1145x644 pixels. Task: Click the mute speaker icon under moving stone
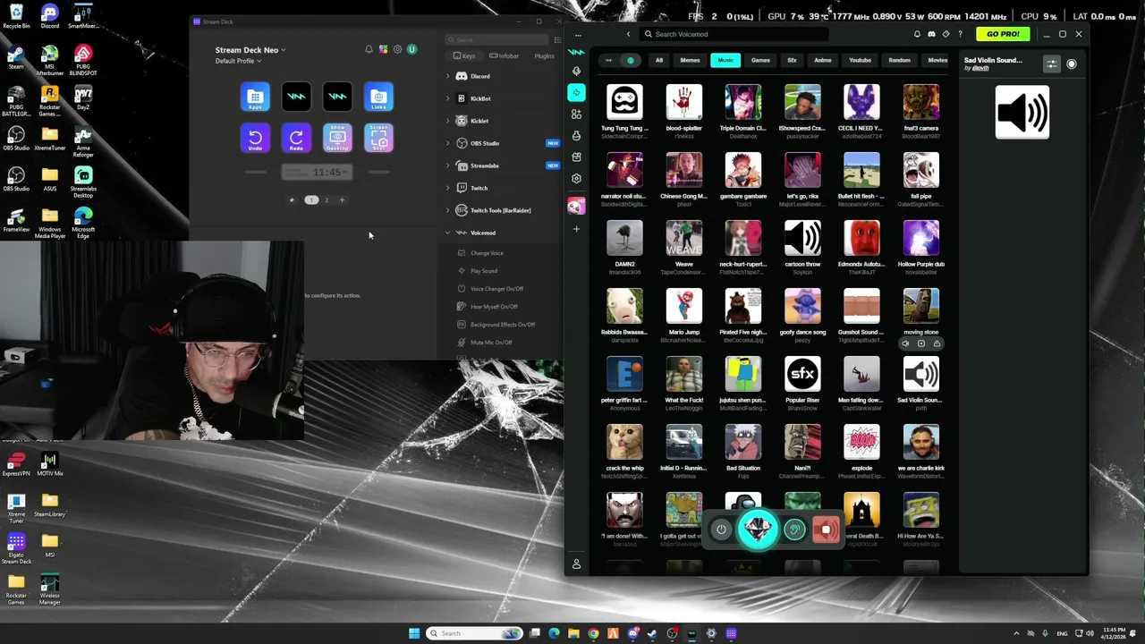click(x=905, y=343)
